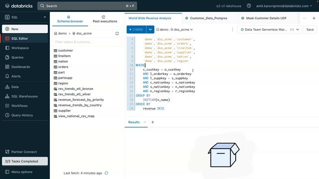Expand the partsupp table

coord(63,78)
